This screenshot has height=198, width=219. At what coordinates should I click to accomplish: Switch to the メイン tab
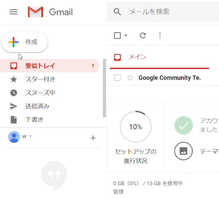[x=159, y=57]
